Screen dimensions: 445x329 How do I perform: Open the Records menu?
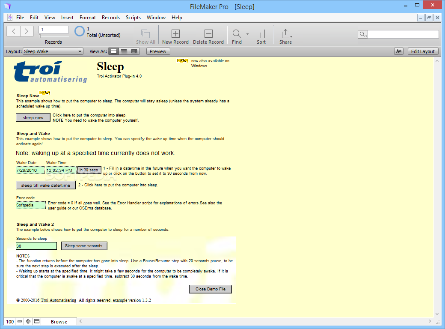pos(111,18)
